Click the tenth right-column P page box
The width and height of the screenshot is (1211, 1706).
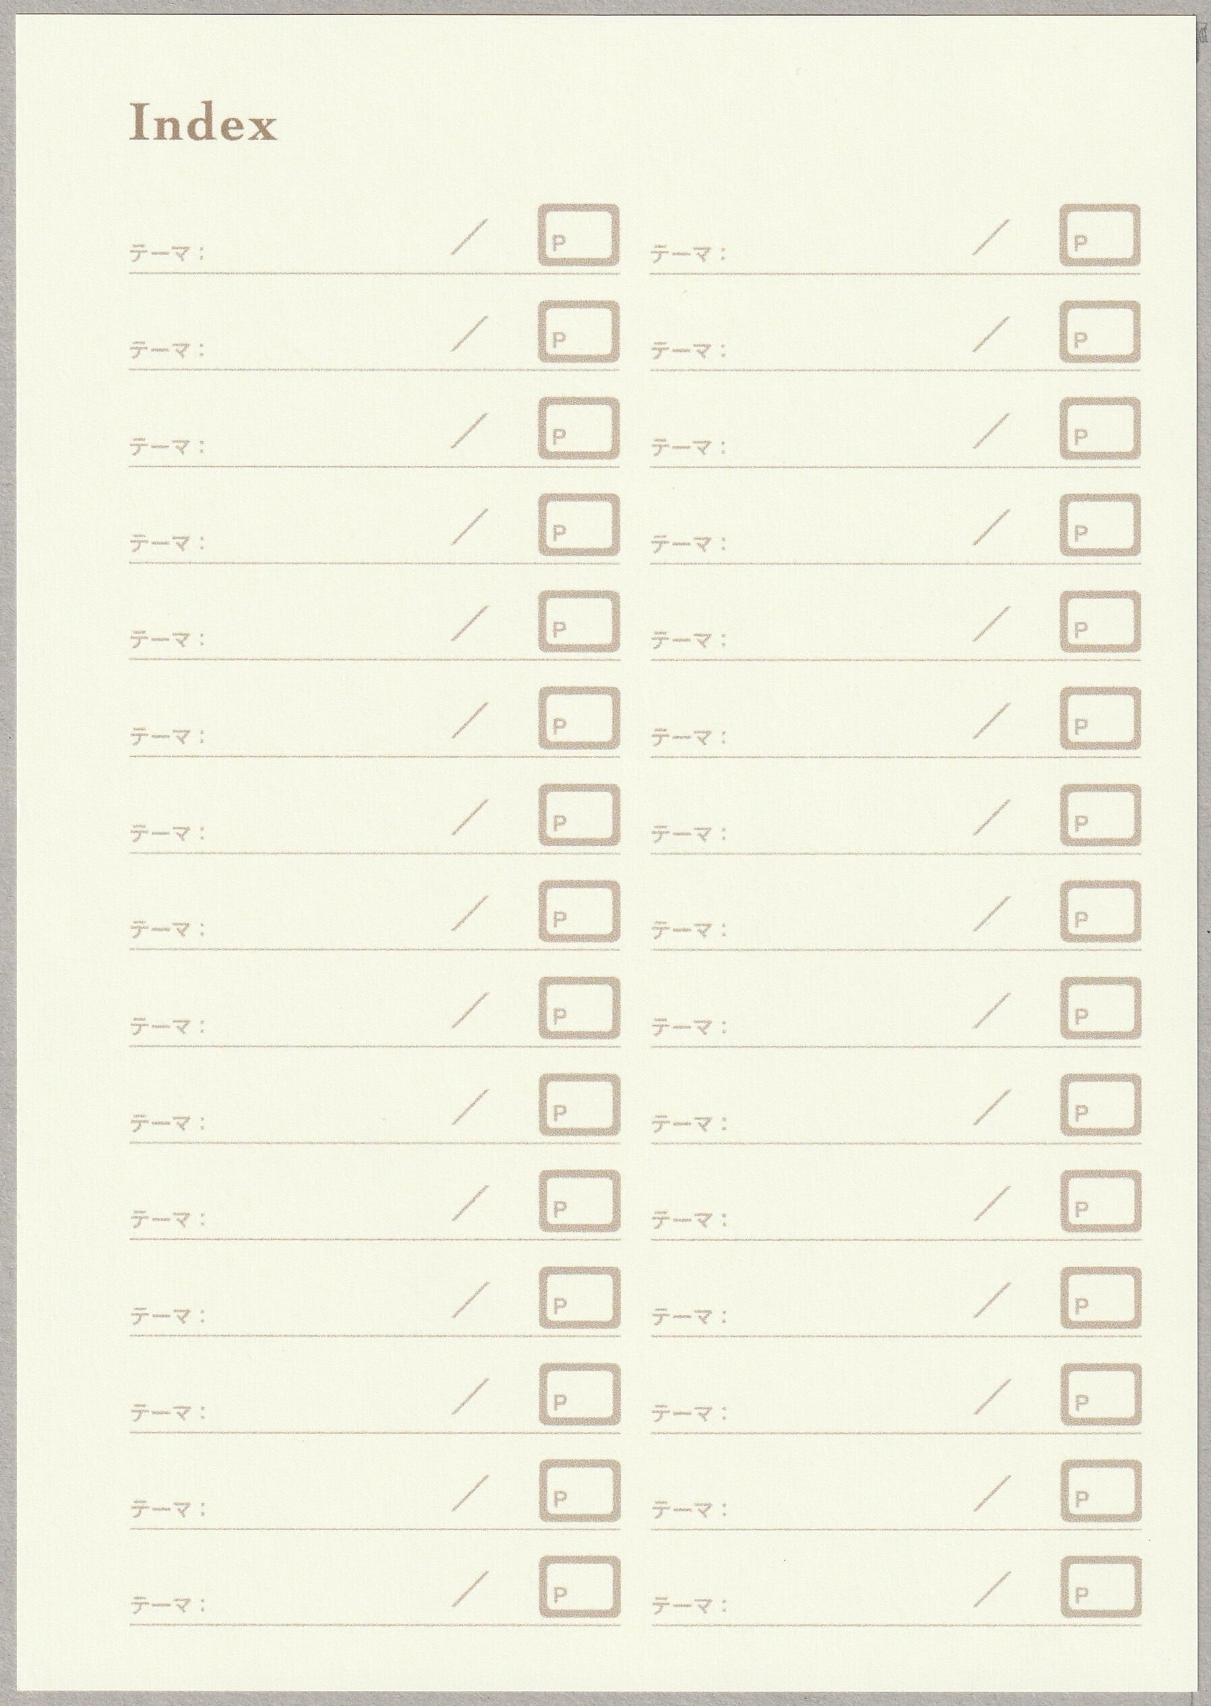point(1101,1106)
